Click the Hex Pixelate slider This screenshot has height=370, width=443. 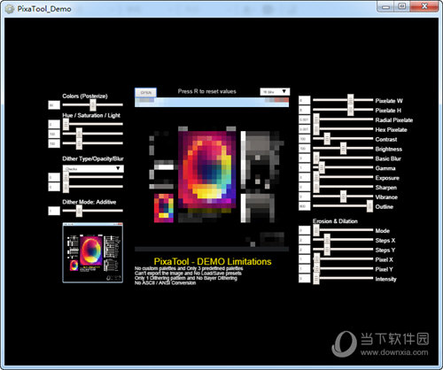[x=343, y=129]
